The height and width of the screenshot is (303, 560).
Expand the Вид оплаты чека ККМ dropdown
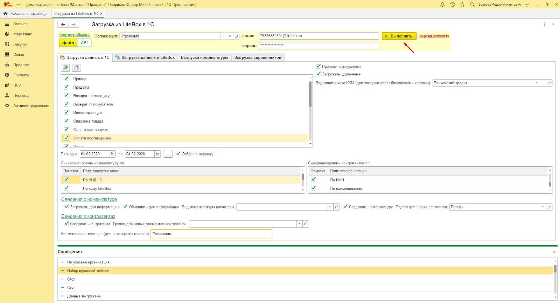tap(537, 83)
